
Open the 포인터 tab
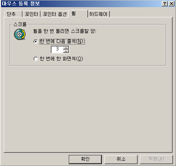(32, 14)
